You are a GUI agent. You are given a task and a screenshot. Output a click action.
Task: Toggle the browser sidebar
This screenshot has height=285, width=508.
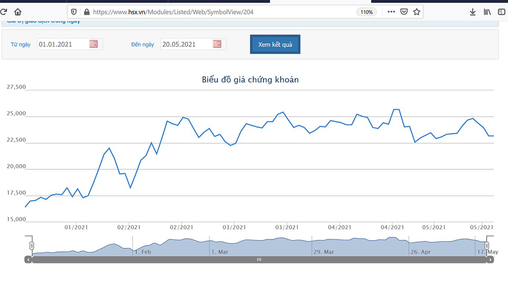click(x=501, y=12)
